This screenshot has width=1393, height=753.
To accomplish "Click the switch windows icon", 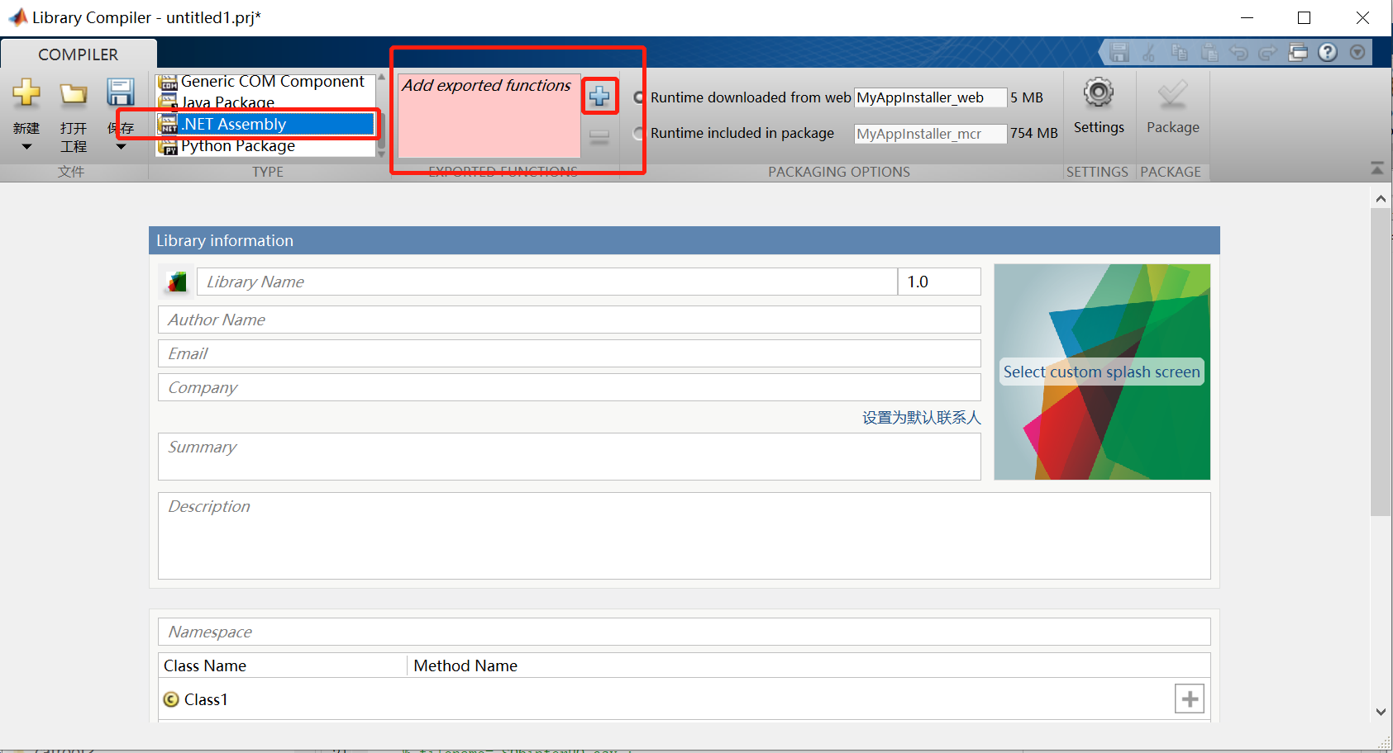I will (1298, 53).
